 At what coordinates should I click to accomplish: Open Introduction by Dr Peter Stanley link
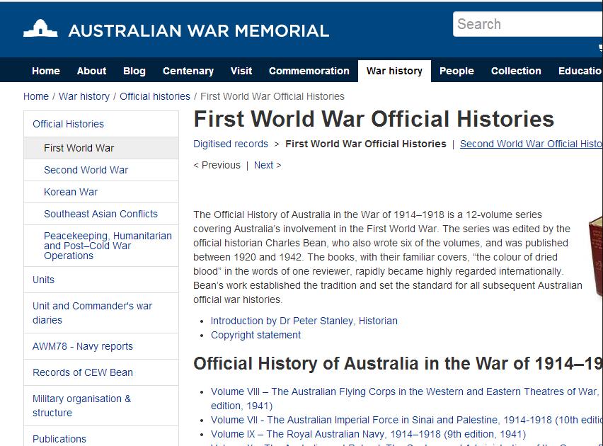pyautogui.click(x=304, y=321)
